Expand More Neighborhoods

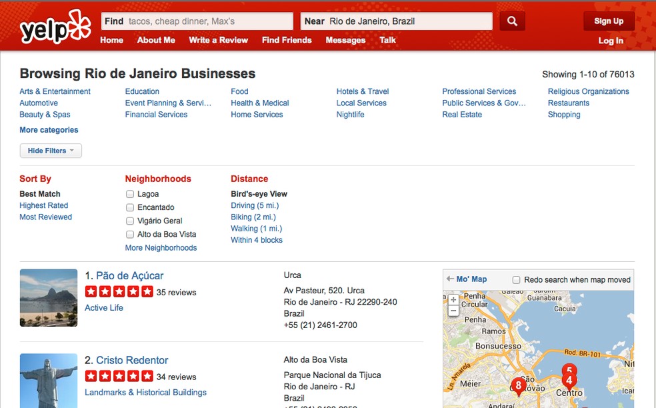[161, 247]
